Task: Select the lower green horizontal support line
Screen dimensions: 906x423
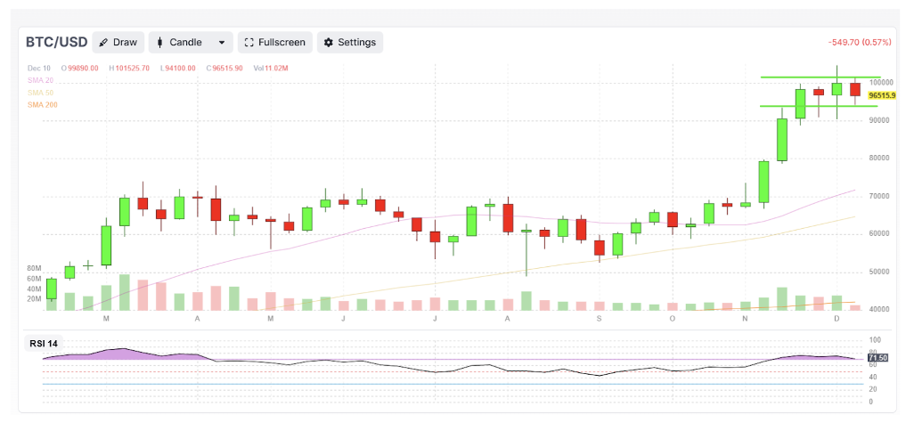Action: pyautogui.click(x=819, y=106)
